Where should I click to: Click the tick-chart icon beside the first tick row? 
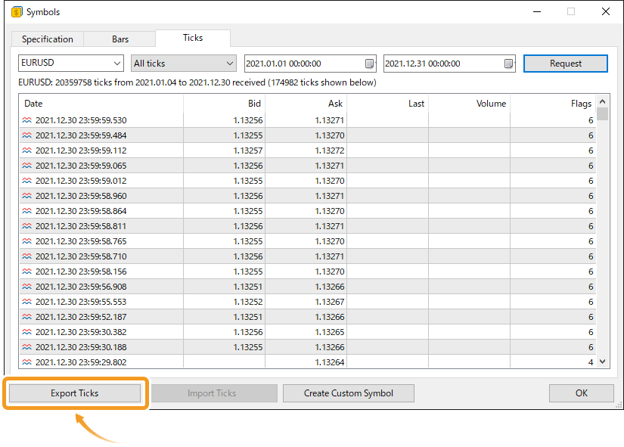pos(25,120)
